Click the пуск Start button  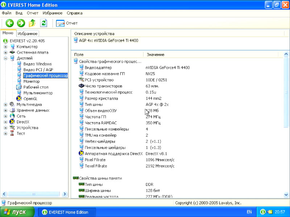click(18, 212)
